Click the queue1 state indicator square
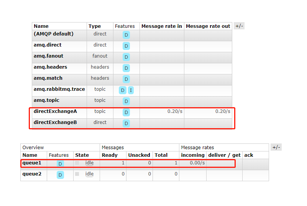Image resolution: width=307 pixels, height=206 pixels. [x=77, y=163]
